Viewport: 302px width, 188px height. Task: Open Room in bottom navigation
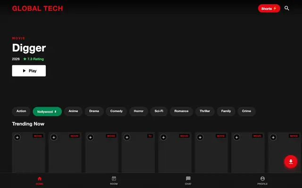click(x=114, y=180)
